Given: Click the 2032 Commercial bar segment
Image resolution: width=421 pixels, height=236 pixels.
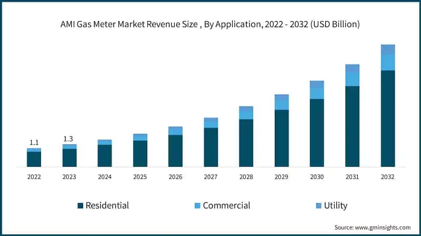Looking at the screenshot, I should (x=388, y=62).
